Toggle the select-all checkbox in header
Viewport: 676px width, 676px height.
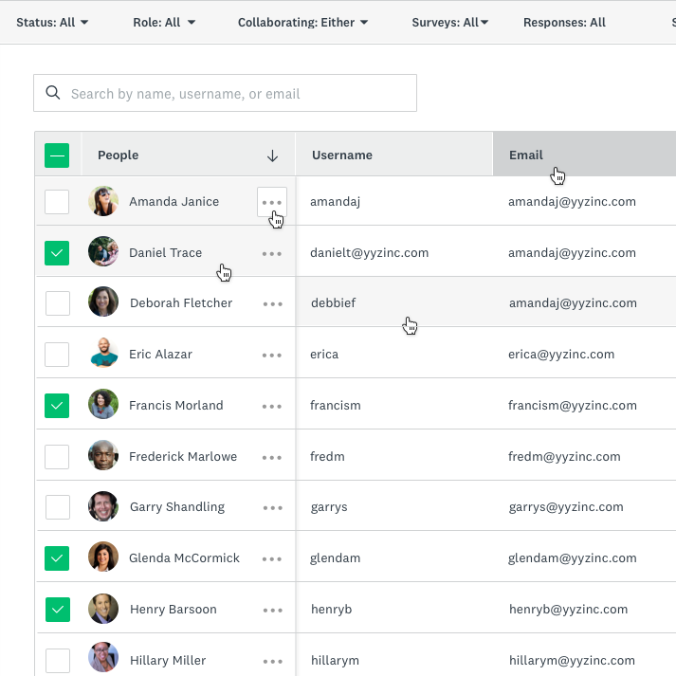coord(57,155)
